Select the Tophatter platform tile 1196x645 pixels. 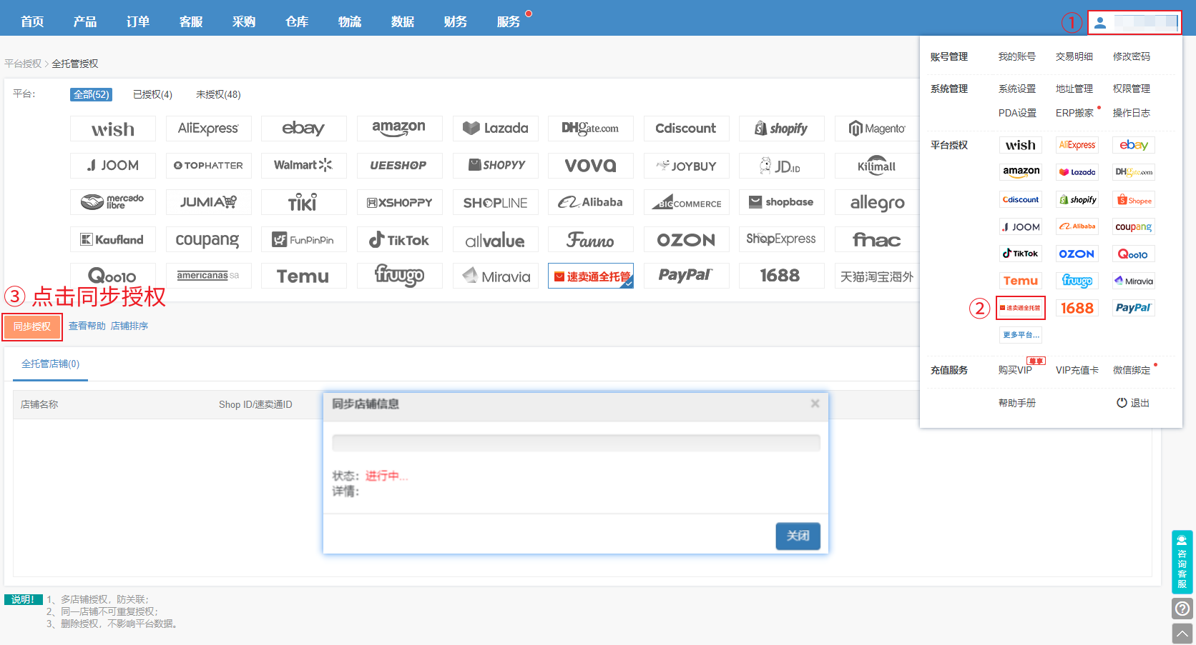pyautogui.click(x=208, y=166)
